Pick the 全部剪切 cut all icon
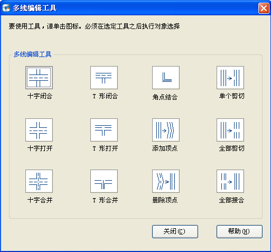 coord(230,130)
